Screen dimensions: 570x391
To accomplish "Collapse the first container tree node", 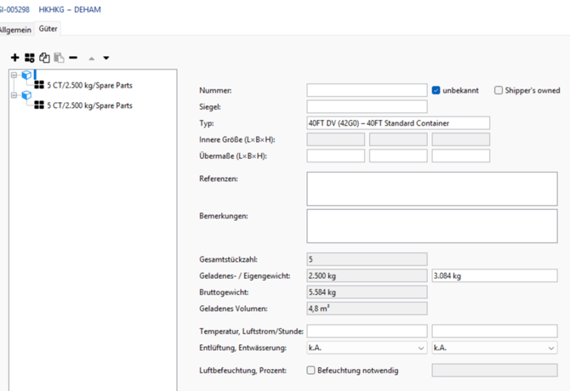I will click(14, 75).
